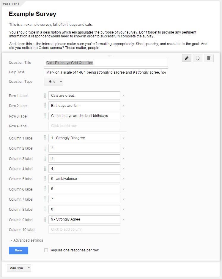The width and height of the screenshot is (222, 279).
Task: Click the drag handle next to Row 1
Action: coord(45,96)
